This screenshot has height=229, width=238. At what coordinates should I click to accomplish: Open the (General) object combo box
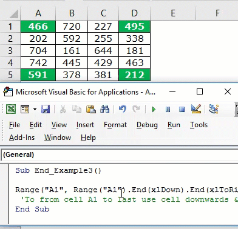(x=120, y=155)
